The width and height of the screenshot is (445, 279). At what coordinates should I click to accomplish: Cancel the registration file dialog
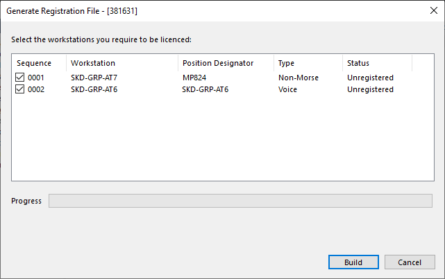coord(410,262)
